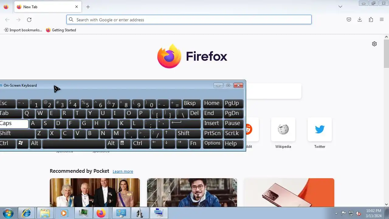Image resolution: width=389 pixels, height=219 pixels.
Task: Open a new tab with plus
Action: click(x=88, y=7)
